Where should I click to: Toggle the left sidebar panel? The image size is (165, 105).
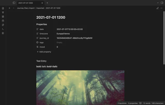coord(14,3)
